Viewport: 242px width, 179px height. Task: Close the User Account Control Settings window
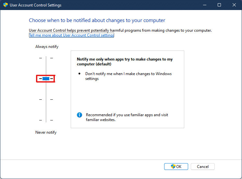234,5
